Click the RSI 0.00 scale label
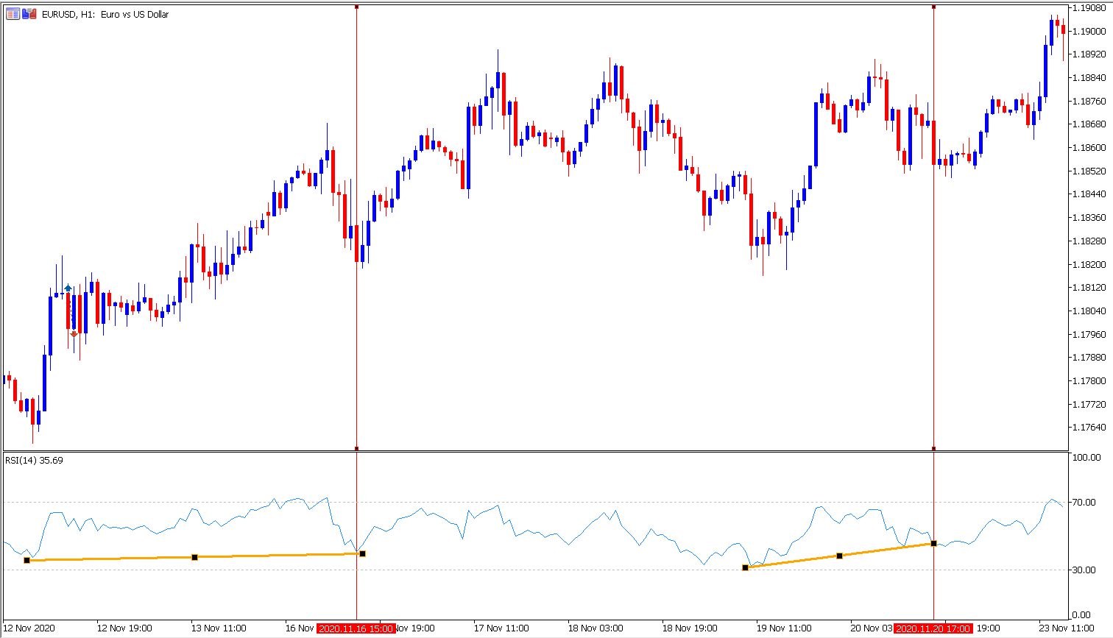The width and height of the screenshot is (1113, 638). point(1082,614)
